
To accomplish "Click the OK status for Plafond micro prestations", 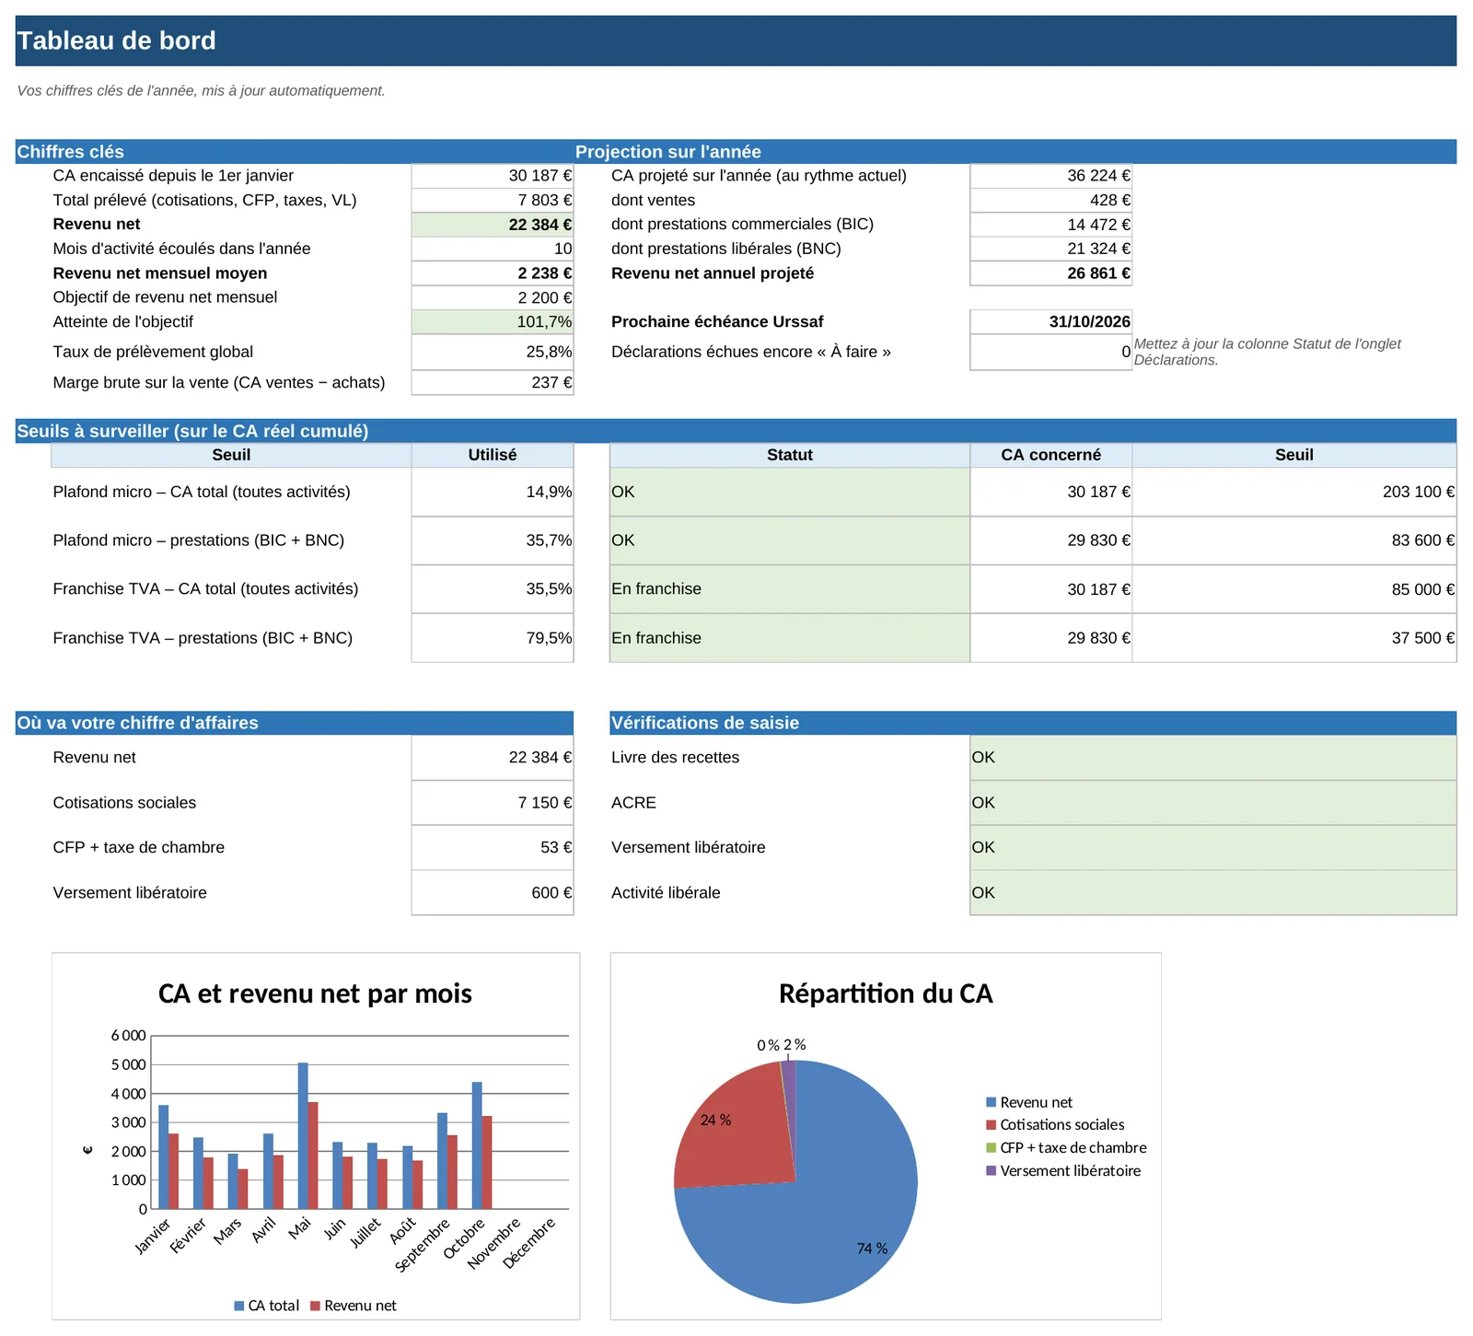I will coord(789,540).
